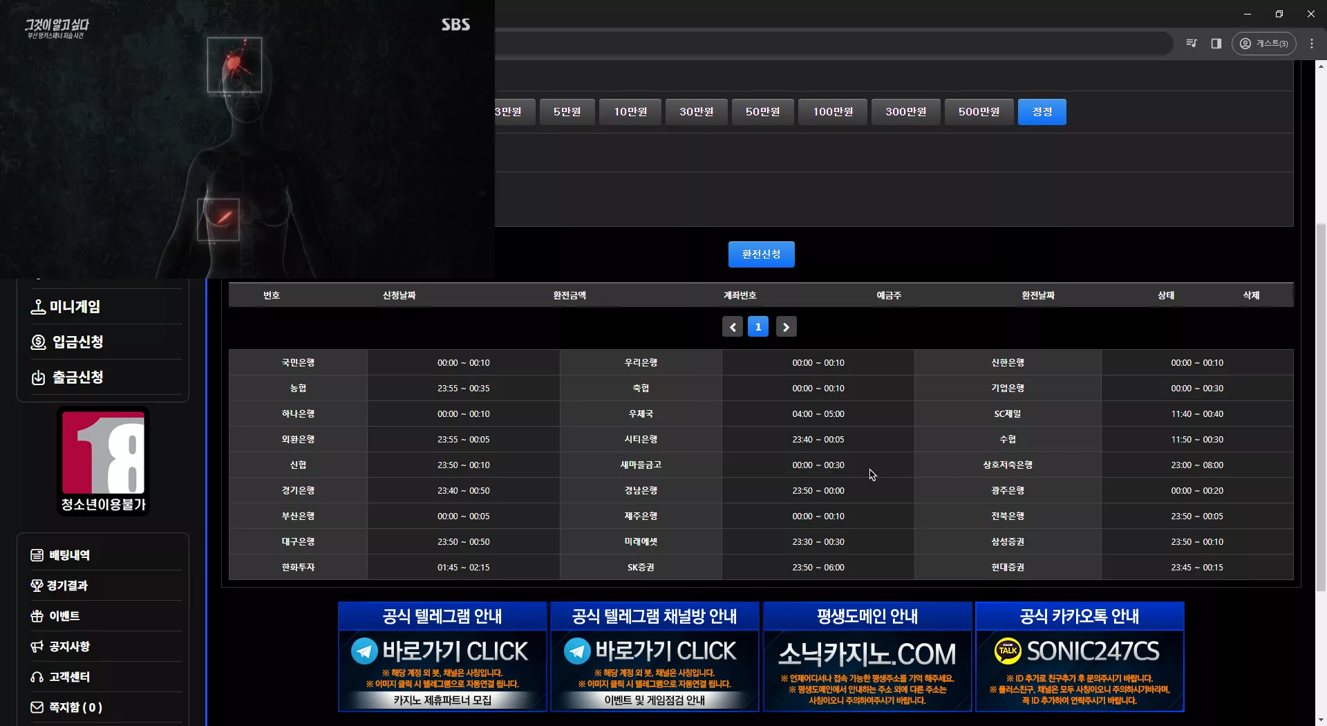Go to next page with right chevron
This screenshot has height=726, width=1327.
[786, 327]
